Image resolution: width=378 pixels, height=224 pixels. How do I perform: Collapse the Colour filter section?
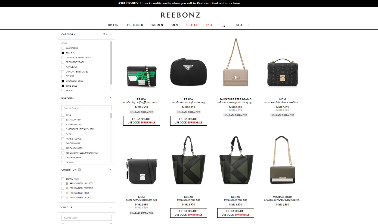111,207
